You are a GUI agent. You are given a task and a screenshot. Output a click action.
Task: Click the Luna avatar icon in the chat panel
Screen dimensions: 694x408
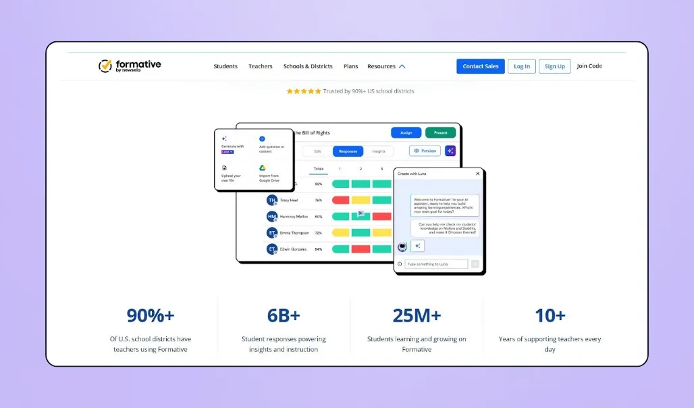pyautogui.click(x=402, y=246)
